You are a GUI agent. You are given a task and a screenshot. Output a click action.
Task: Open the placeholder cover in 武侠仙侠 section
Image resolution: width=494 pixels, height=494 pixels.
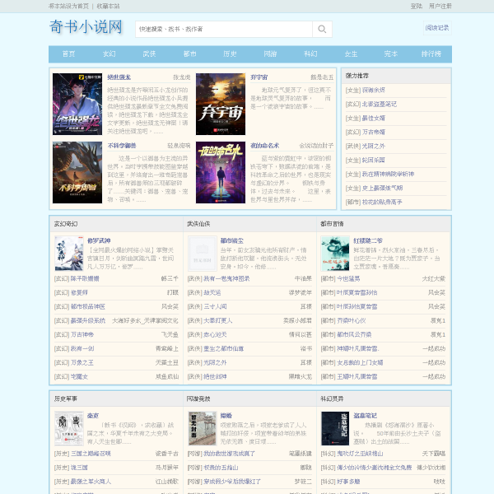[x=203, y=254]
